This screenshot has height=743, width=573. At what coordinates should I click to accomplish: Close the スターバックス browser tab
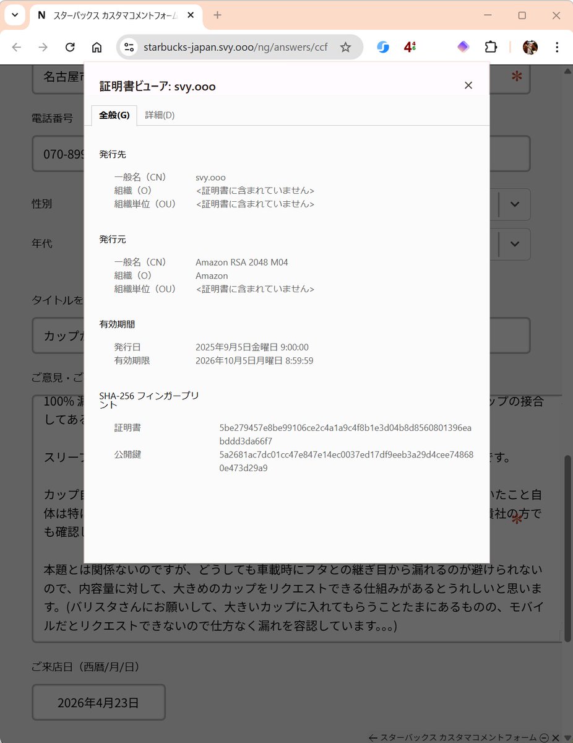tap(189, 15)
